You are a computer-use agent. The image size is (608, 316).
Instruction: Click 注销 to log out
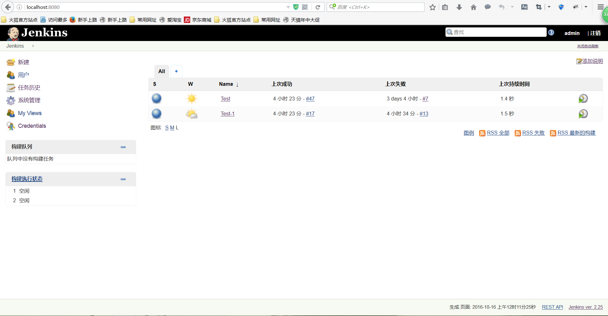(x=595, y=33)
